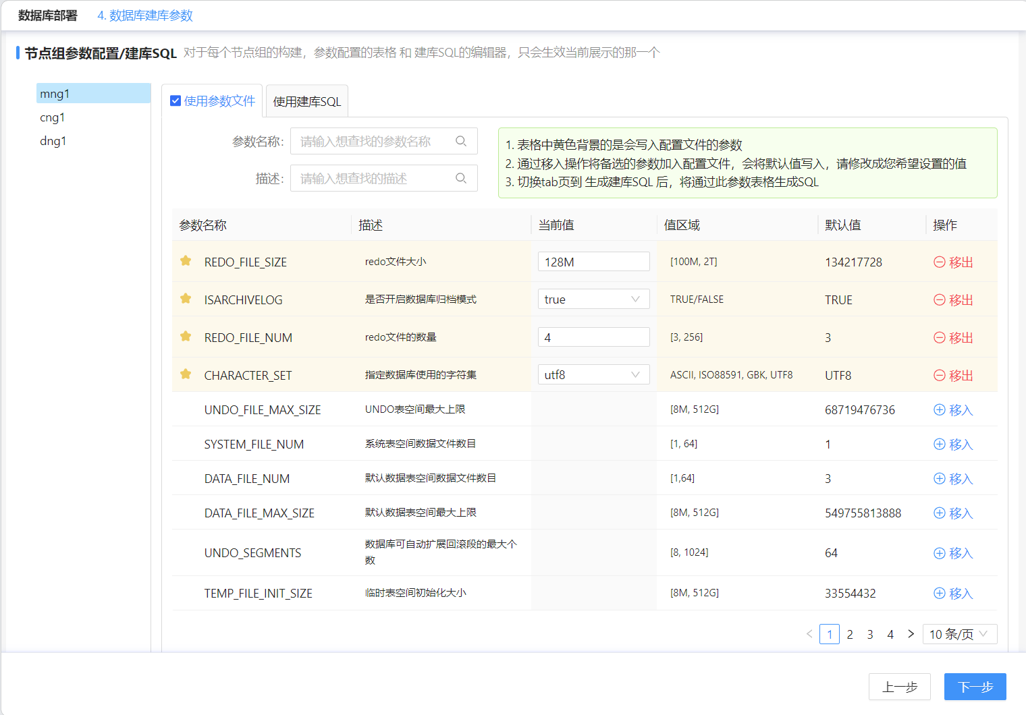Click remove icon for CHARACTER_SET row
The width and height of the screenshot is (1026, 715).
[x=939, y=376]
